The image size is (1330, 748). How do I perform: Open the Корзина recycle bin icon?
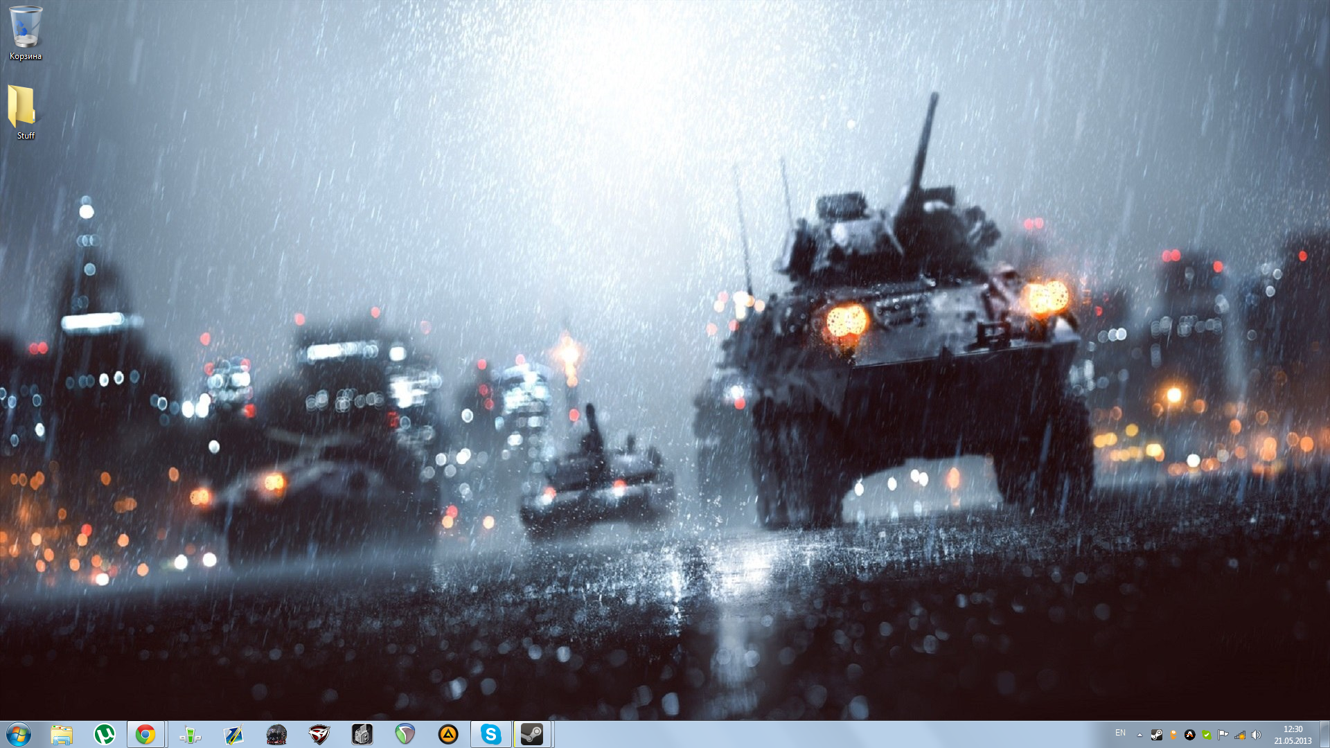(26, 33)
